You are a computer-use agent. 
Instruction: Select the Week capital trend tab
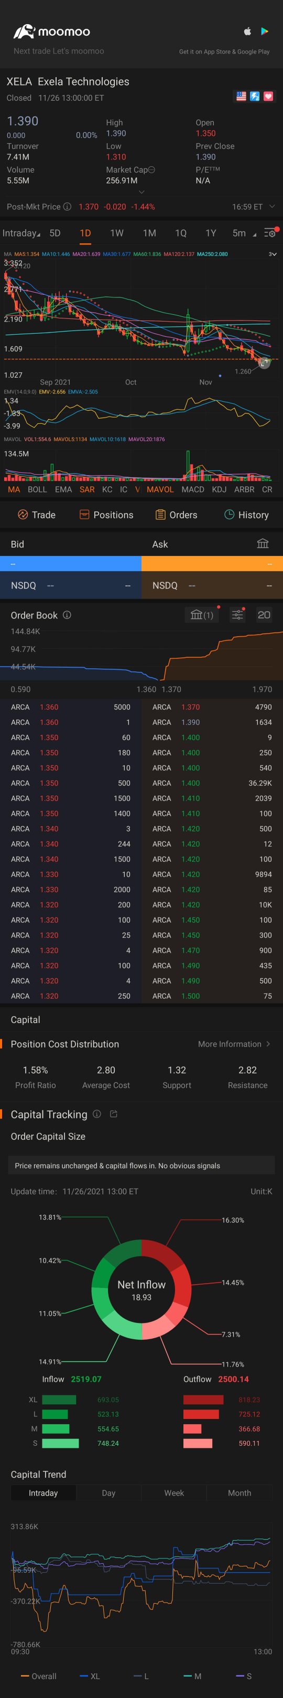[174, 1492]
